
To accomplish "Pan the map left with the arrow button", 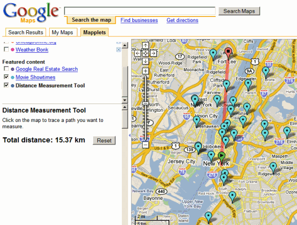I will tap(138, 53).
